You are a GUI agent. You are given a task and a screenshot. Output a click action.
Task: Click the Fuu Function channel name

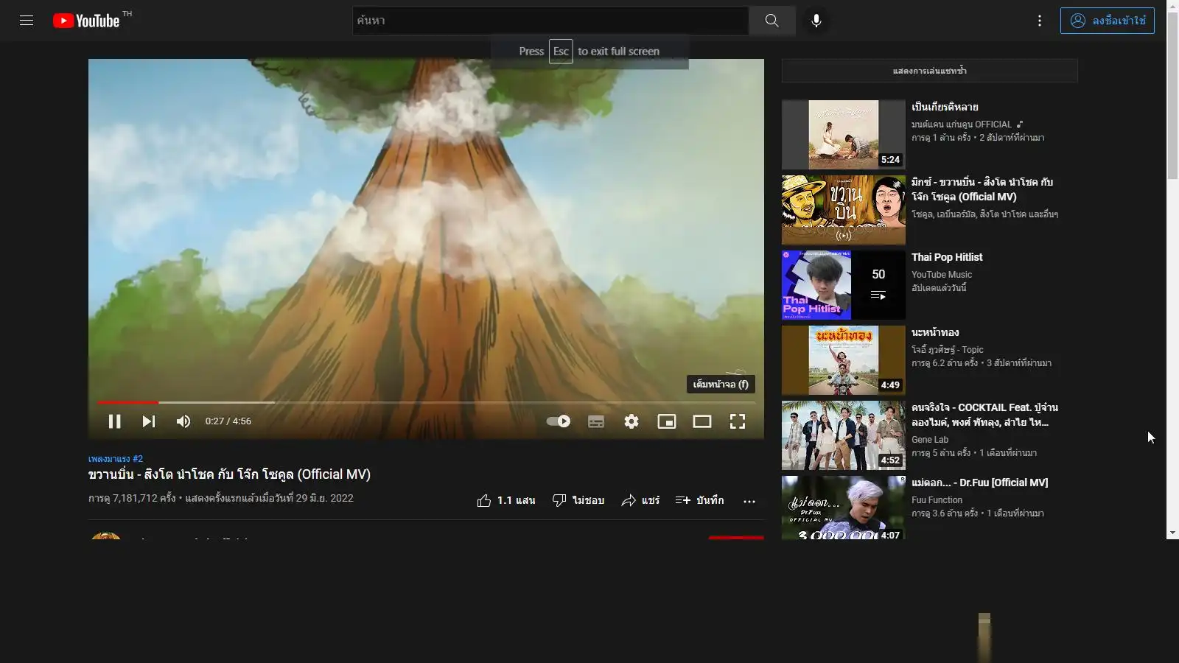point(937,500)
